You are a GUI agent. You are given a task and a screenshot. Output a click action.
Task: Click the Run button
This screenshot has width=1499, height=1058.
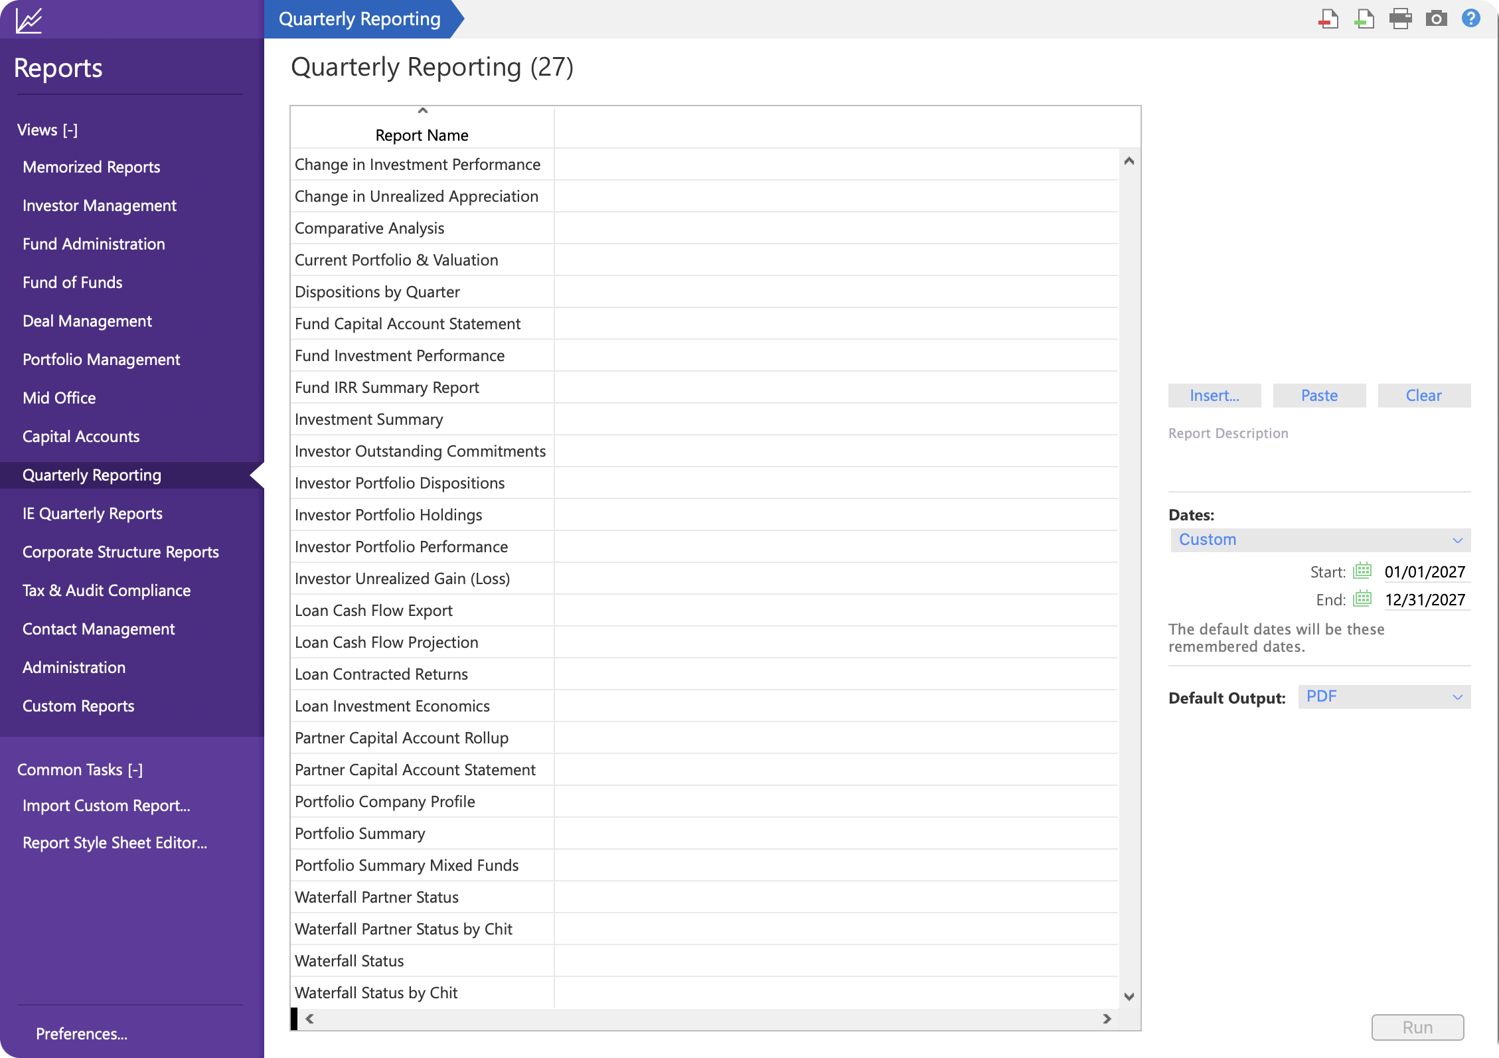point(1417,1027)
